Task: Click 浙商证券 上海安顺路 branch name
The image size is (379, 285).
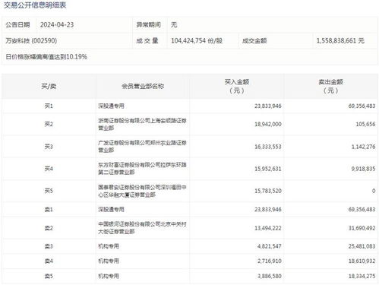Action: click(x=142, y=124)
